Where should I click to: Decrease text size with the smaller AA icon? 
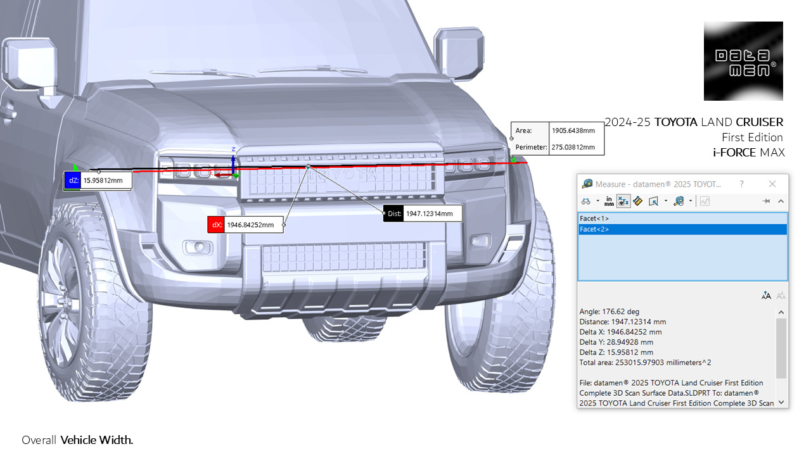point(781,295)
